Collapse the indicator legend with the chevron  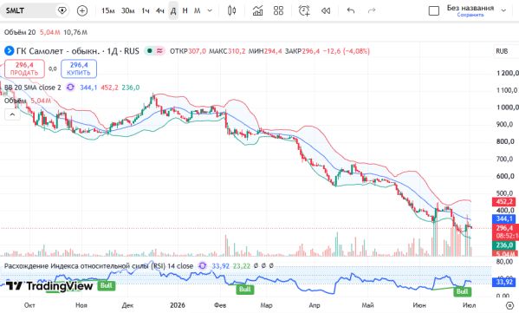click(12, 114)
